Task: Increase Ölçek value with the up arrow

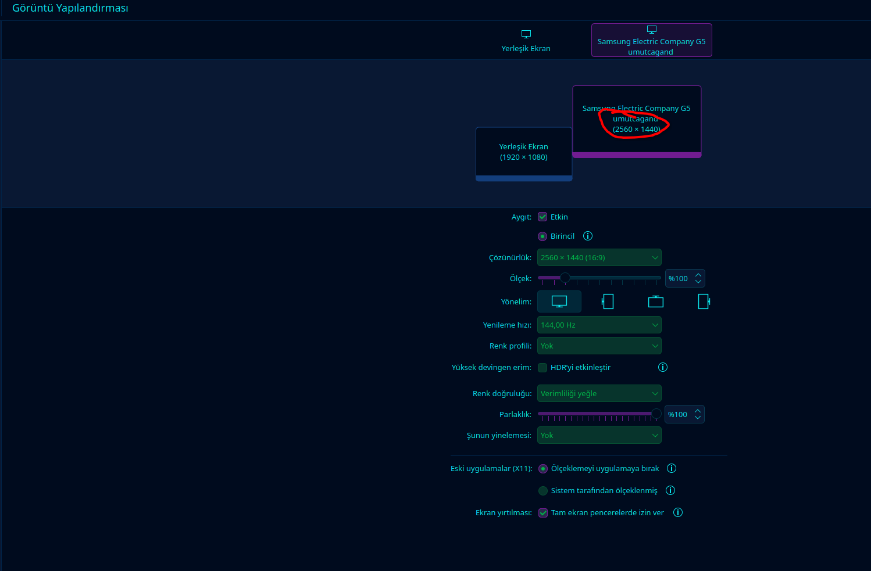Action: [698, 275]
